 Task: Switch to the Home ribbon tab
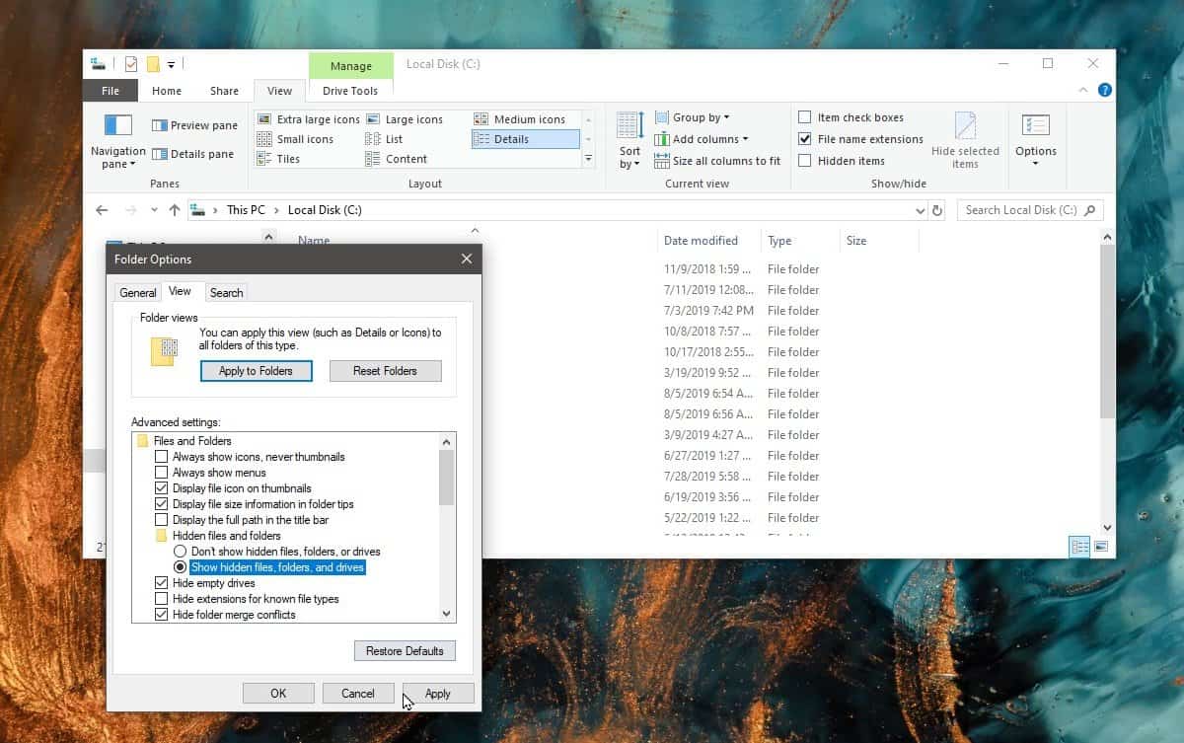coord(167,91)
